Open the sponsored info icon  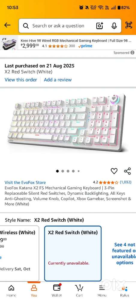(132, 53)
